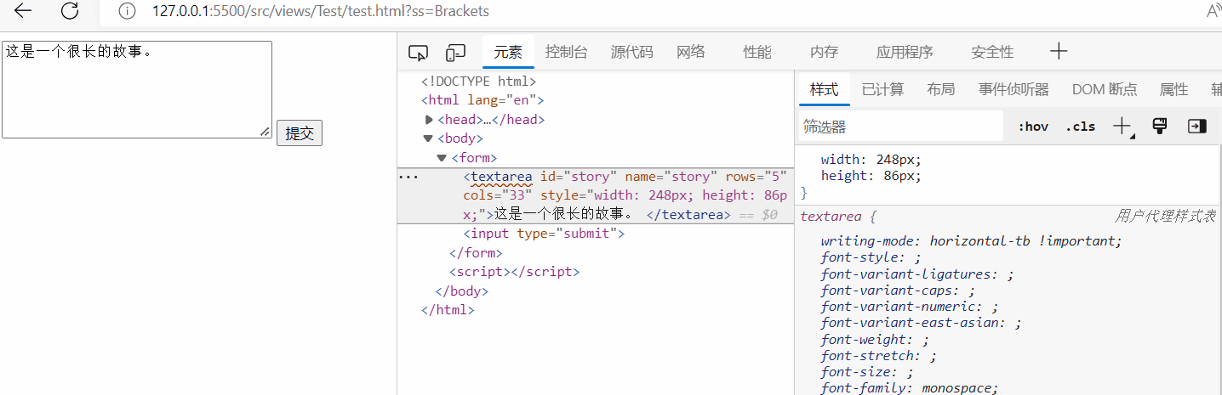Add a new DevTools tab with plus icon
Image resolution: width=1222 pixels, height=395 pixels.
click(x=1059, y=52)
